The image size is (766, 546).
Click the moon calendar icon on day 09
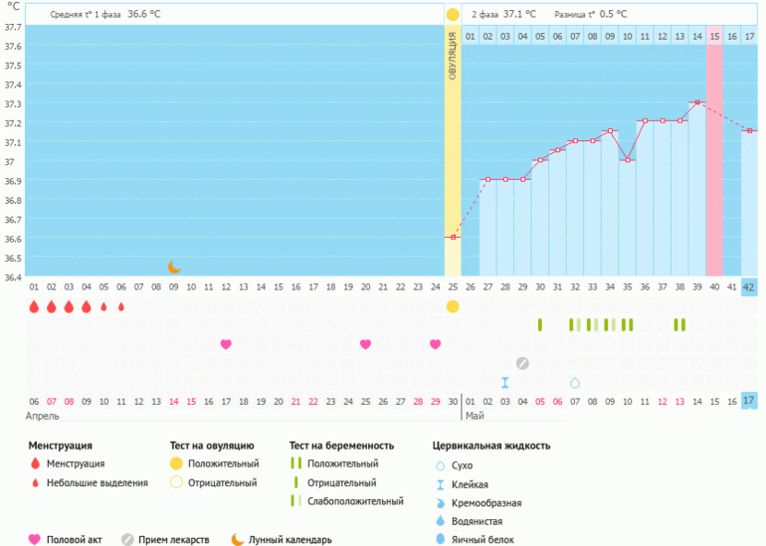174,267
